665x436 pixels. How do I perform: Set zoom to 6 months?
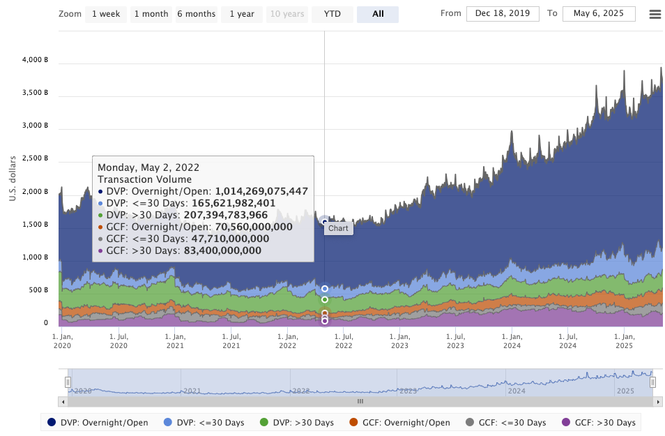pyautogui.click(x=197, y=14)
